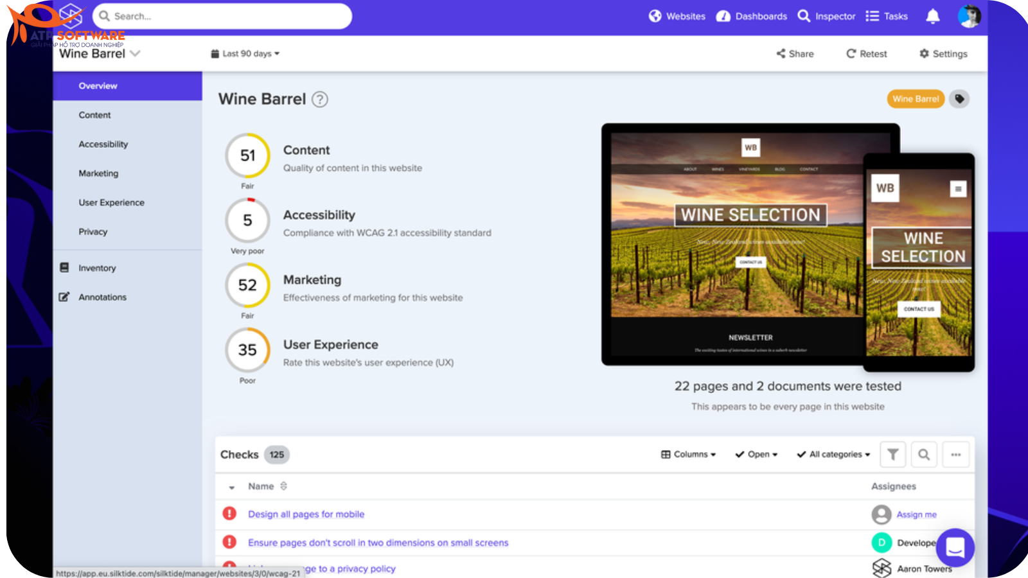Select Accessibility in the left sidebar
This screenshot has height=578, width=1028.
(x=103, y=144)
